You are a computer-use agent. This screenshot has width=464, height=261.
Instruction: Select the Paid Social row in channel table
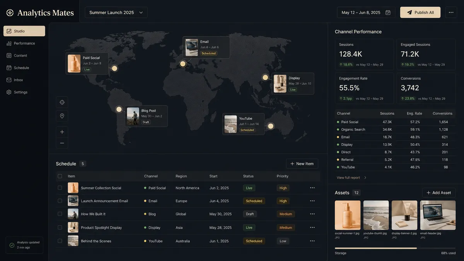[395, 122]
